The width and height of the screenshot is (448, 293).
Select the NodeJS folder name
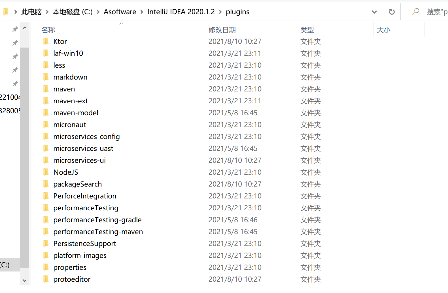[66, 172]
